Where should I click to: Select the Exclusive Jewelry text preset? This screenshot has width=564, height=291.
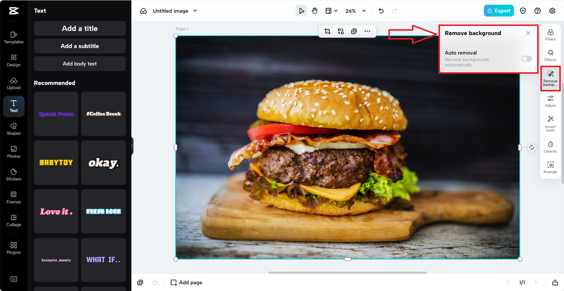[x=56, y=260]
